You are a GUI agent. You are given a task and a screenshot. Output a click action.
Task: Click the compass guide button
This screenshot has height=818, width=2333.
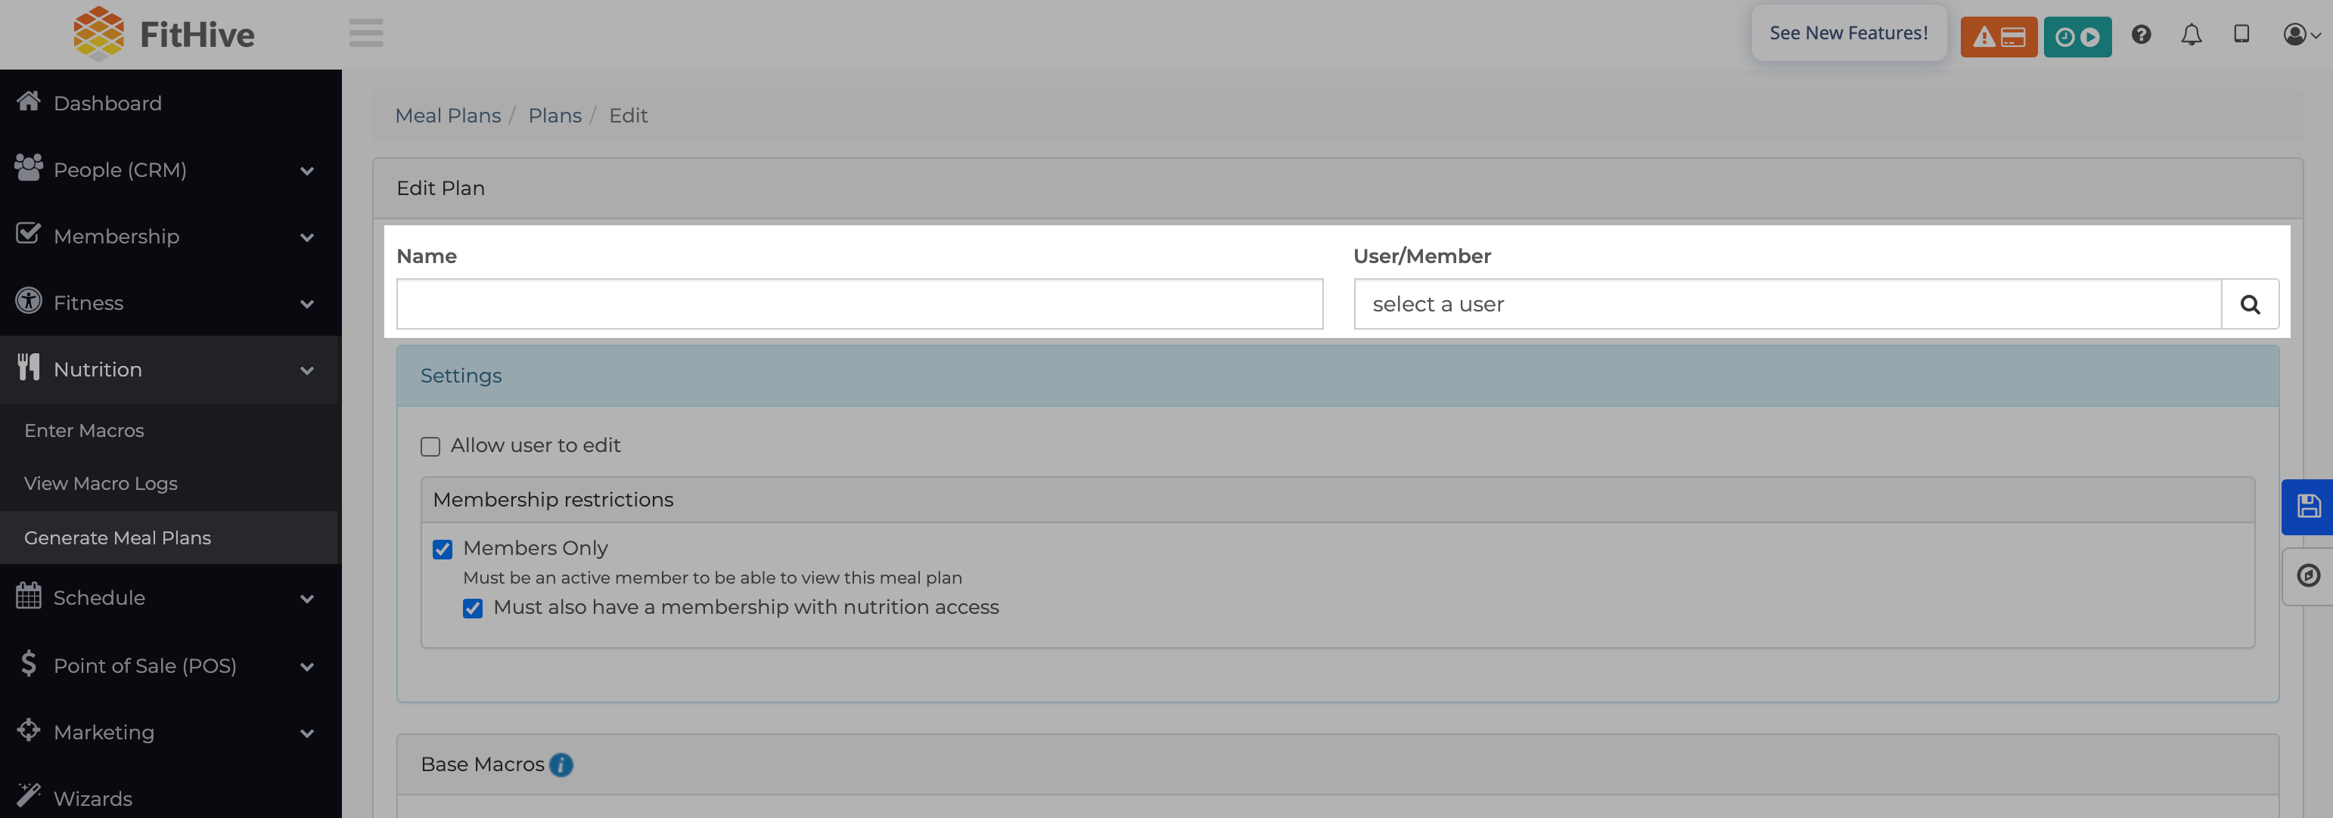[2307, 576]
